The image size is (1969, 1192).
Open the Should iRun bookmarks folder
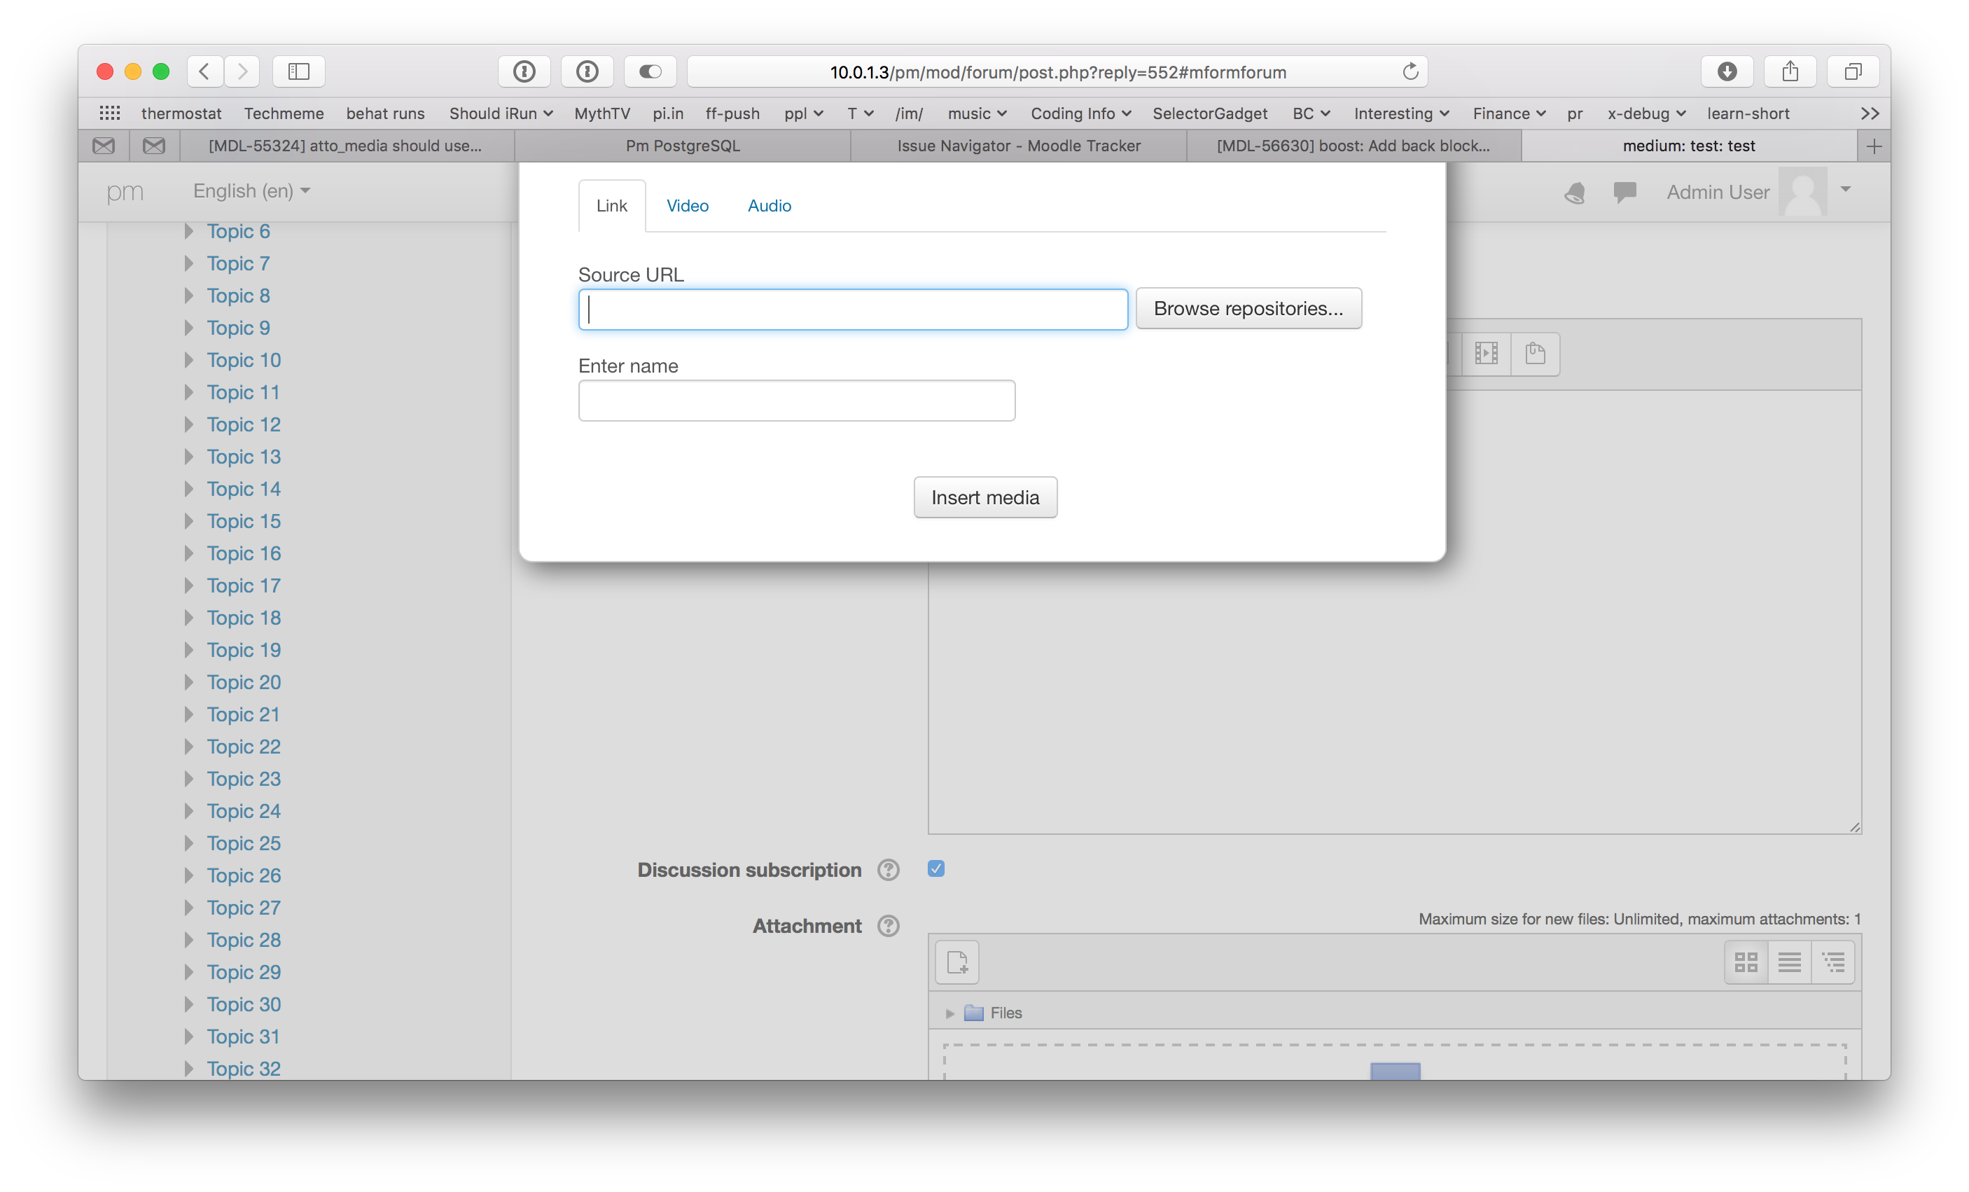[501, 113]
